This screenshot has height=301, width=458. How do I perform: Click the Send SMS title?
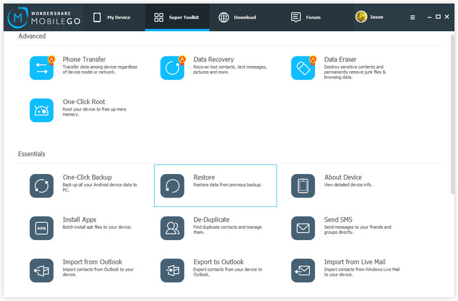pos(338,220)
